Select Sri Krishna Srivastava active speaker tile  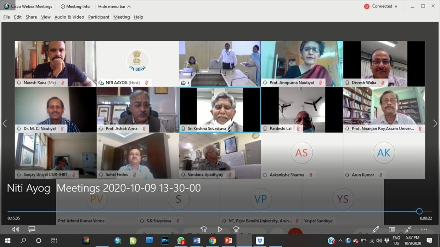(x=220, y=110)
